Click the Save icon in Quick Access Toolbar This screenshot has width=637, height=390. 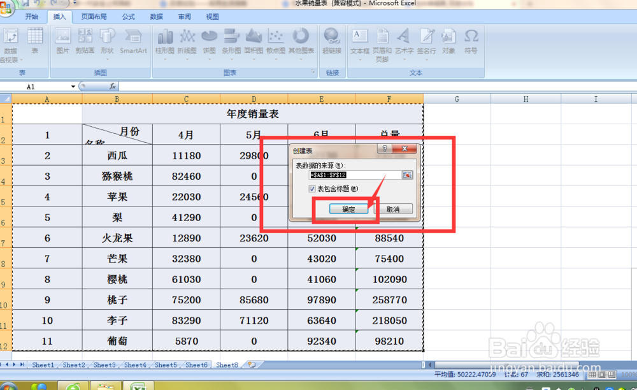25,3
